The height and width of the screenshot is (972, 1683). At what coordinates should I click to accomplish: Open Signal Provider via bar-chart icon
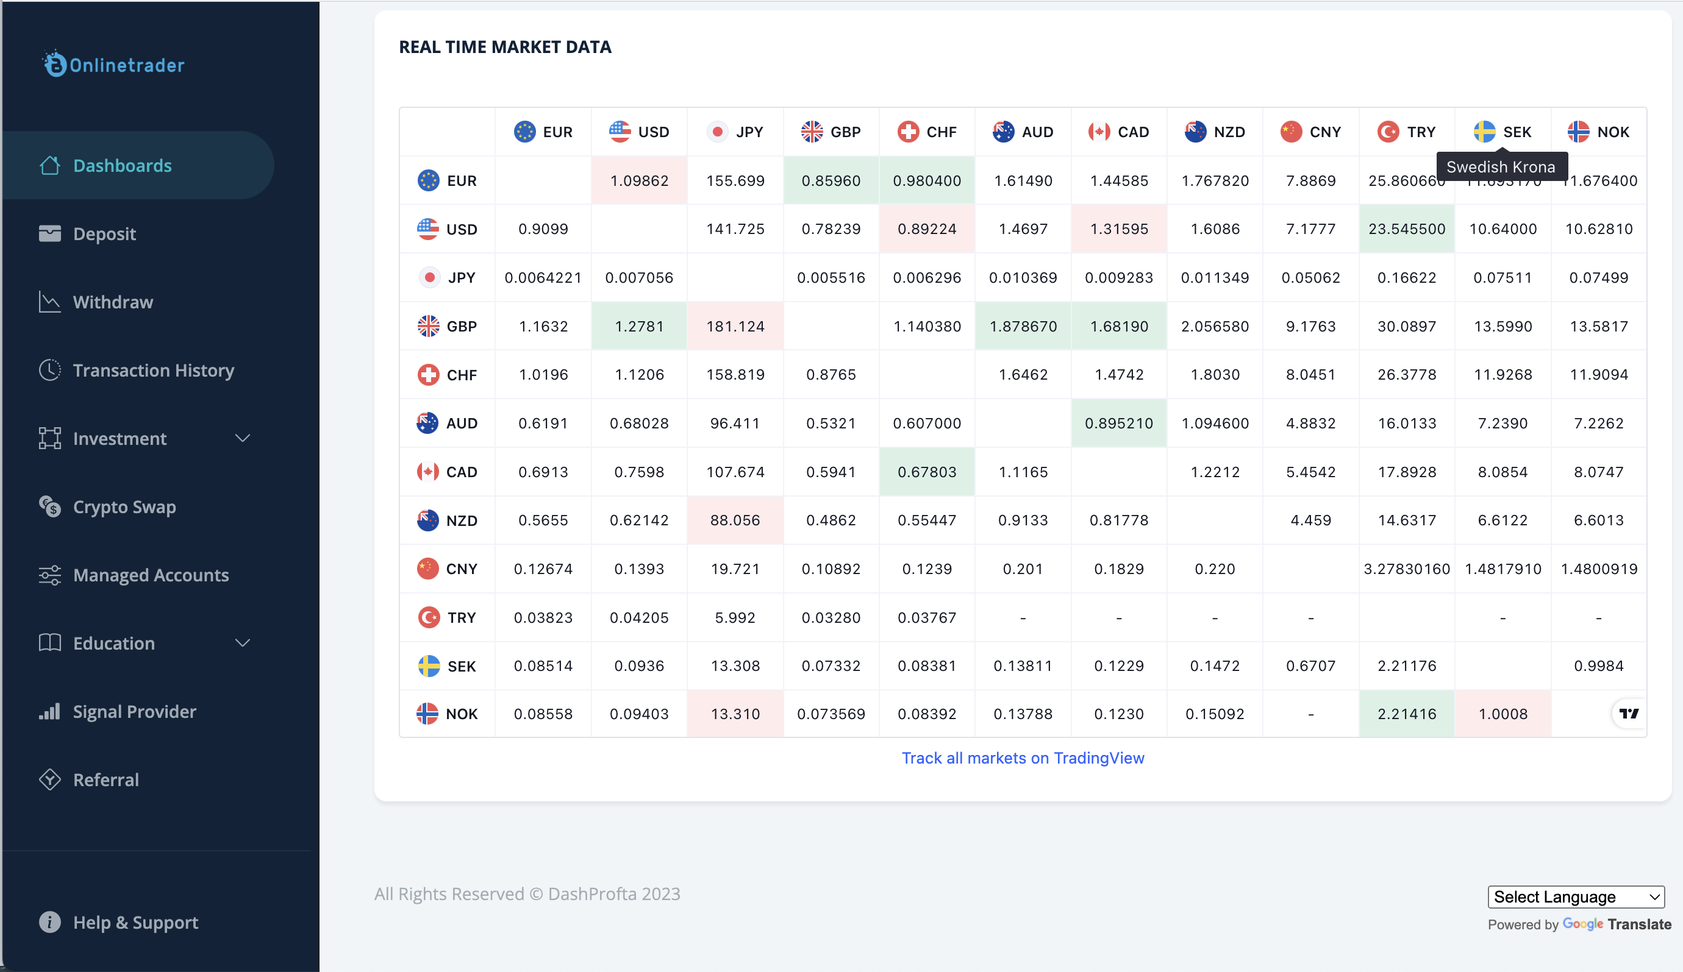click(x=49, y=711)
